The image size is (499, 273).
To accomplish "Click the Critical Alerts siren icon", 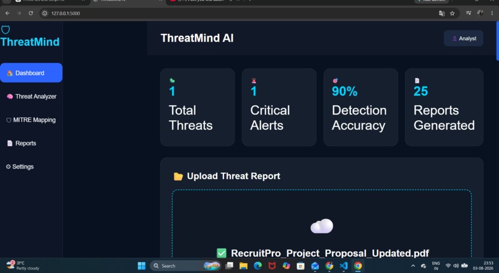I will coord(254,80).
